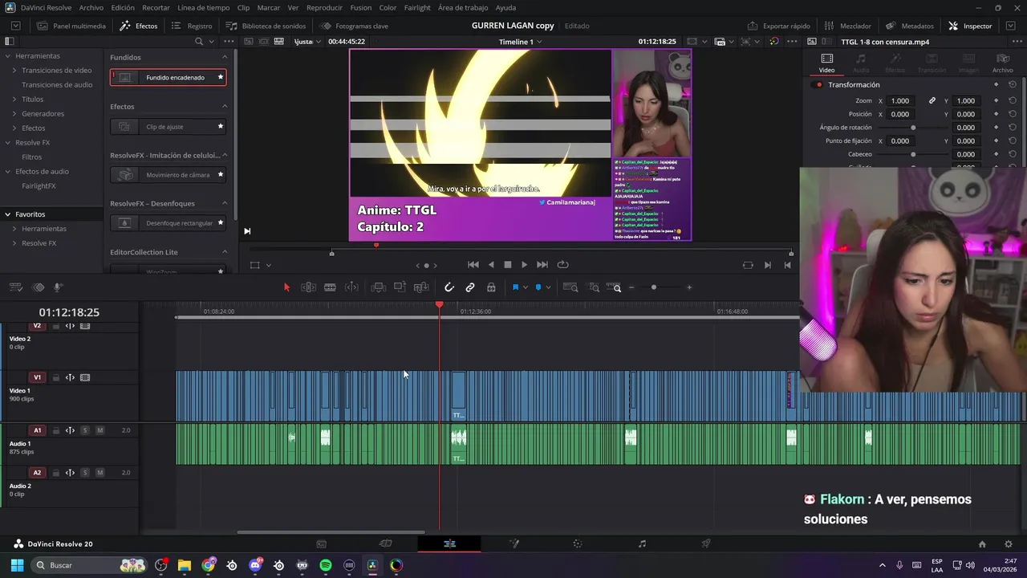Solo the Audio 1 track
Screen dimensions: 1027x578
click(x=85, y=430)
